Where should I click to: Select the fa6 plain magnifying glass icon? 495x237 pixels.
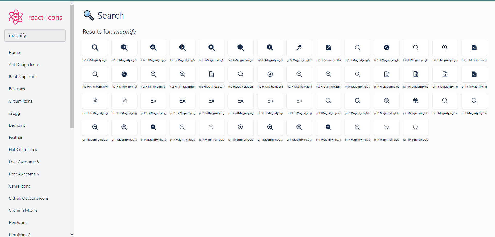(95, 48)
